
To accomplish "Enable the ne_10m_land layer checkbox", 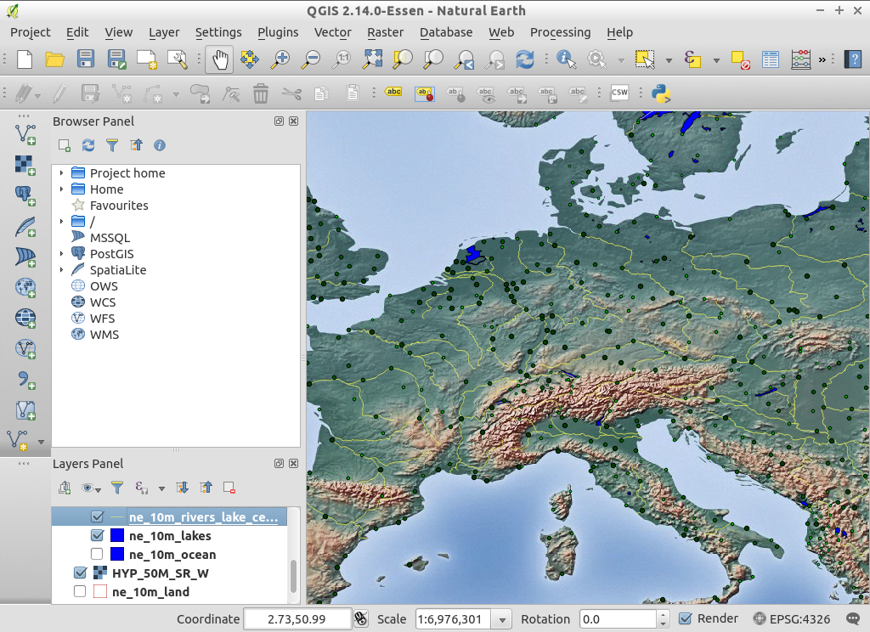I will [x=80, y=591].
